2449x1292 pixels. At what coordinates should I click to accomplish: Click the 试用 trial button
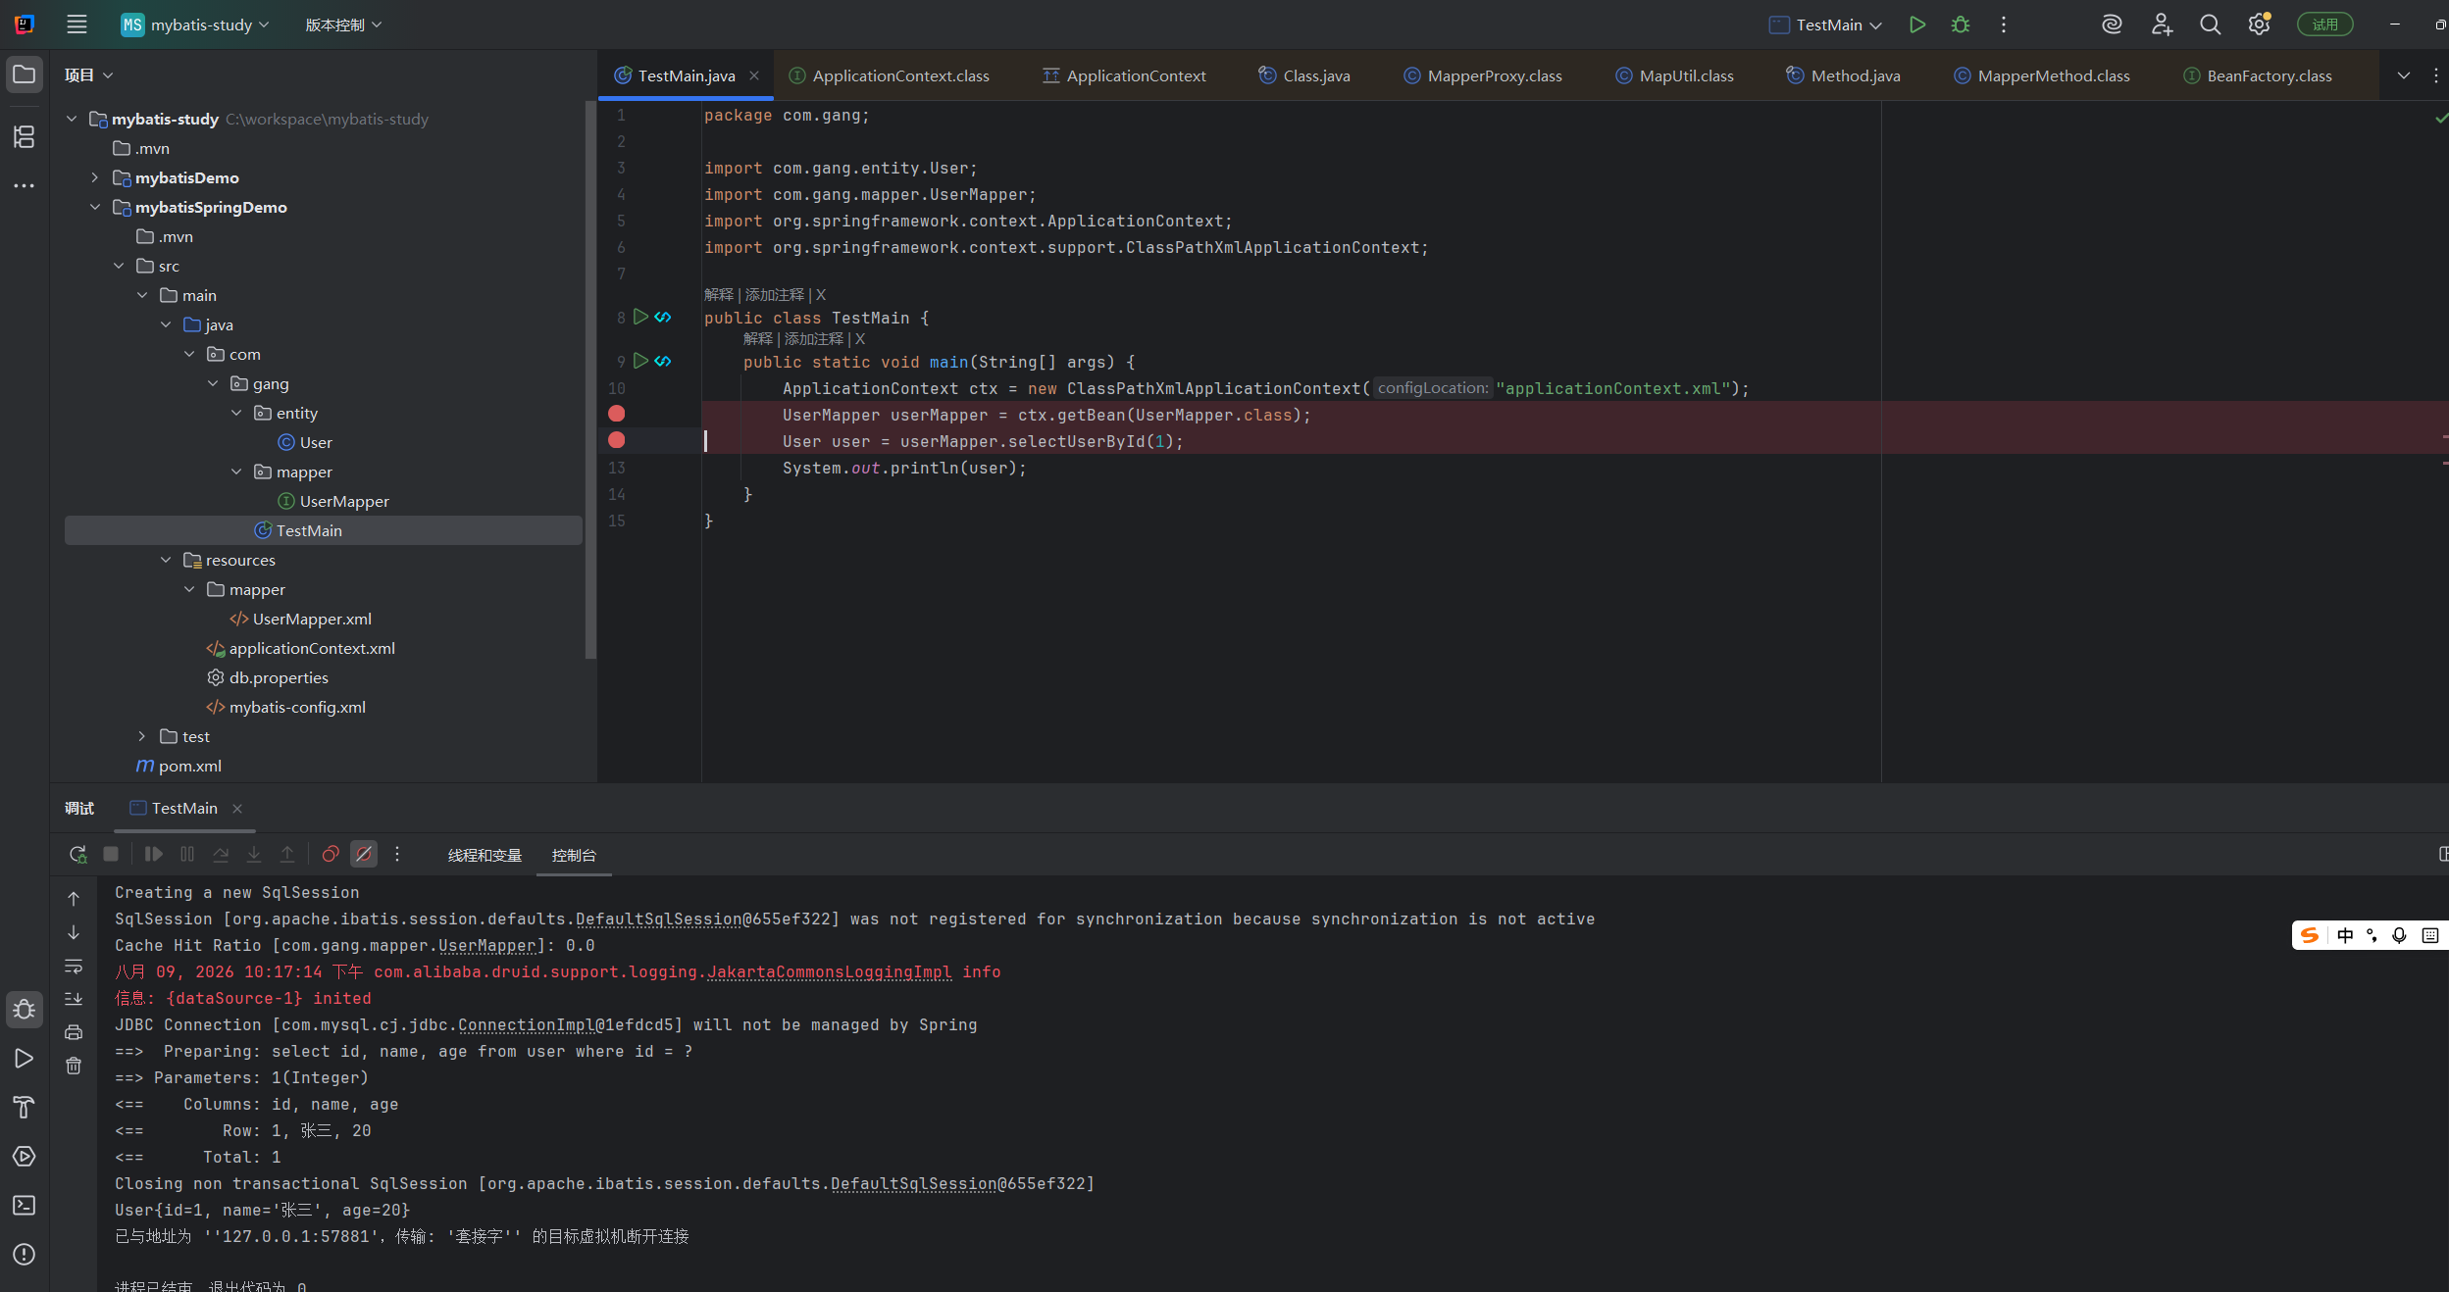click(x=2324, y=25)
